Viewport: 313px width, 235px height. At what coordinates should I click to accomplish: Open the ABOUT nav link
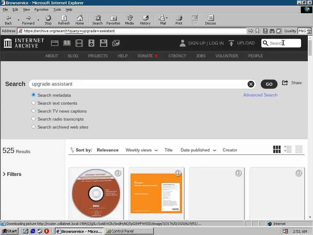(51, 56)
